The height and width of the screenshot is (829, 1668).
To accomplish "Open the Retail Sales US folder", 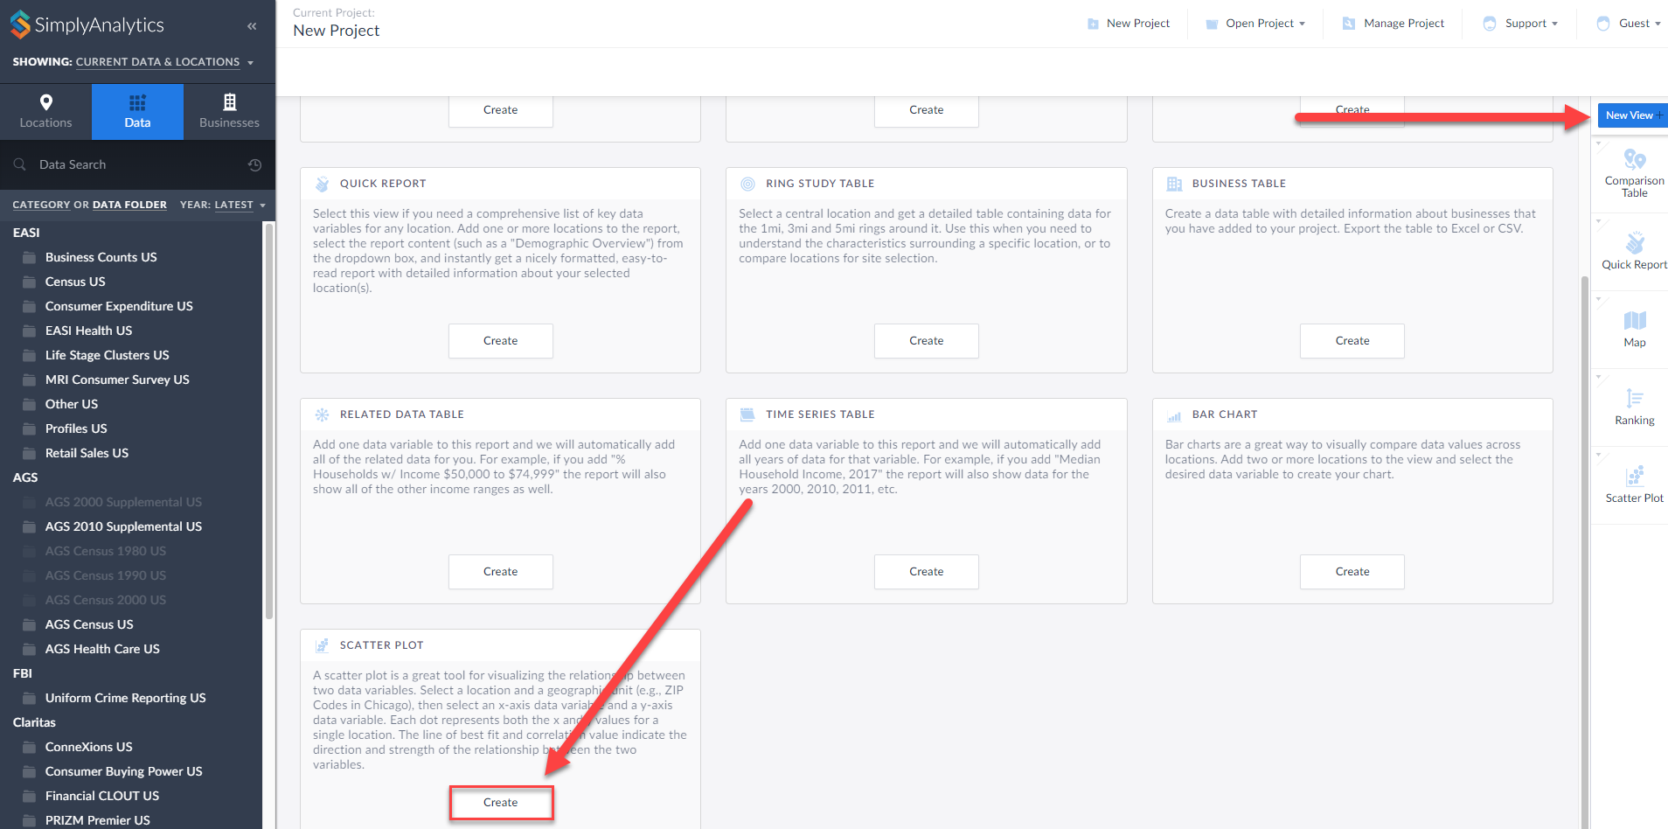I will [x=87, y=453].
